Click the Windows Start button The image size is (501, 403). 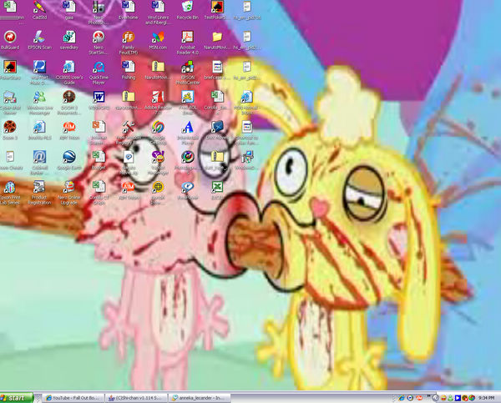17,398
